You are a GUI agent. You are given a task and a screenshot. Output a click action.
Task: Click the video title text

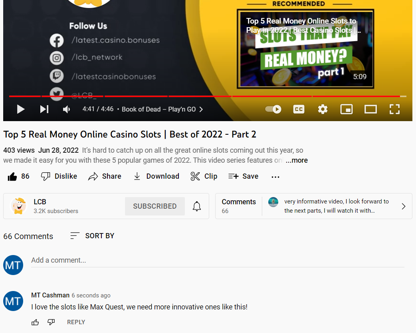click(130, 134)
